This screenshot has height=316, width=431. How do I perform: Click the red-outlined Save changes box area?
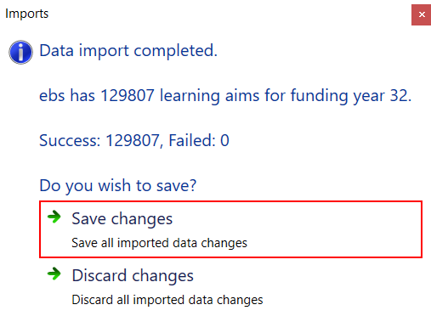click(x=230, y=229)
